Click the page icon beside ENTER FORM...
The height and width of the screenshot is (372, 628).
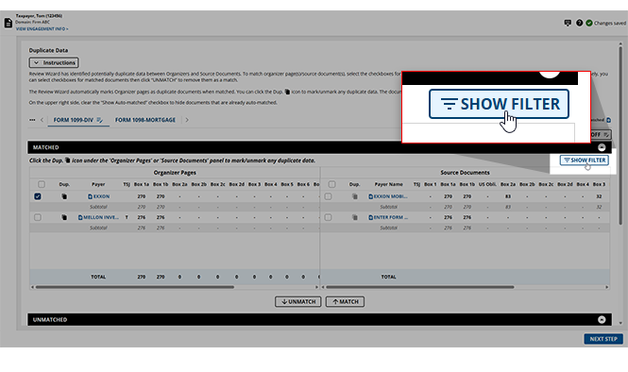click(x=370, y=217)
